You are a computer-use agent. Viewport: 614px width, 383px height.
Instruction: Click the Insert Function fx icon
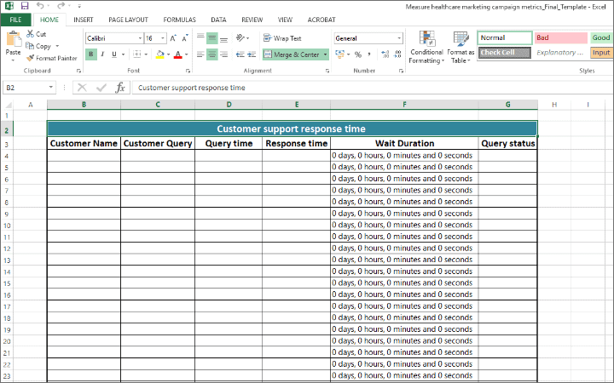[120, 88]
